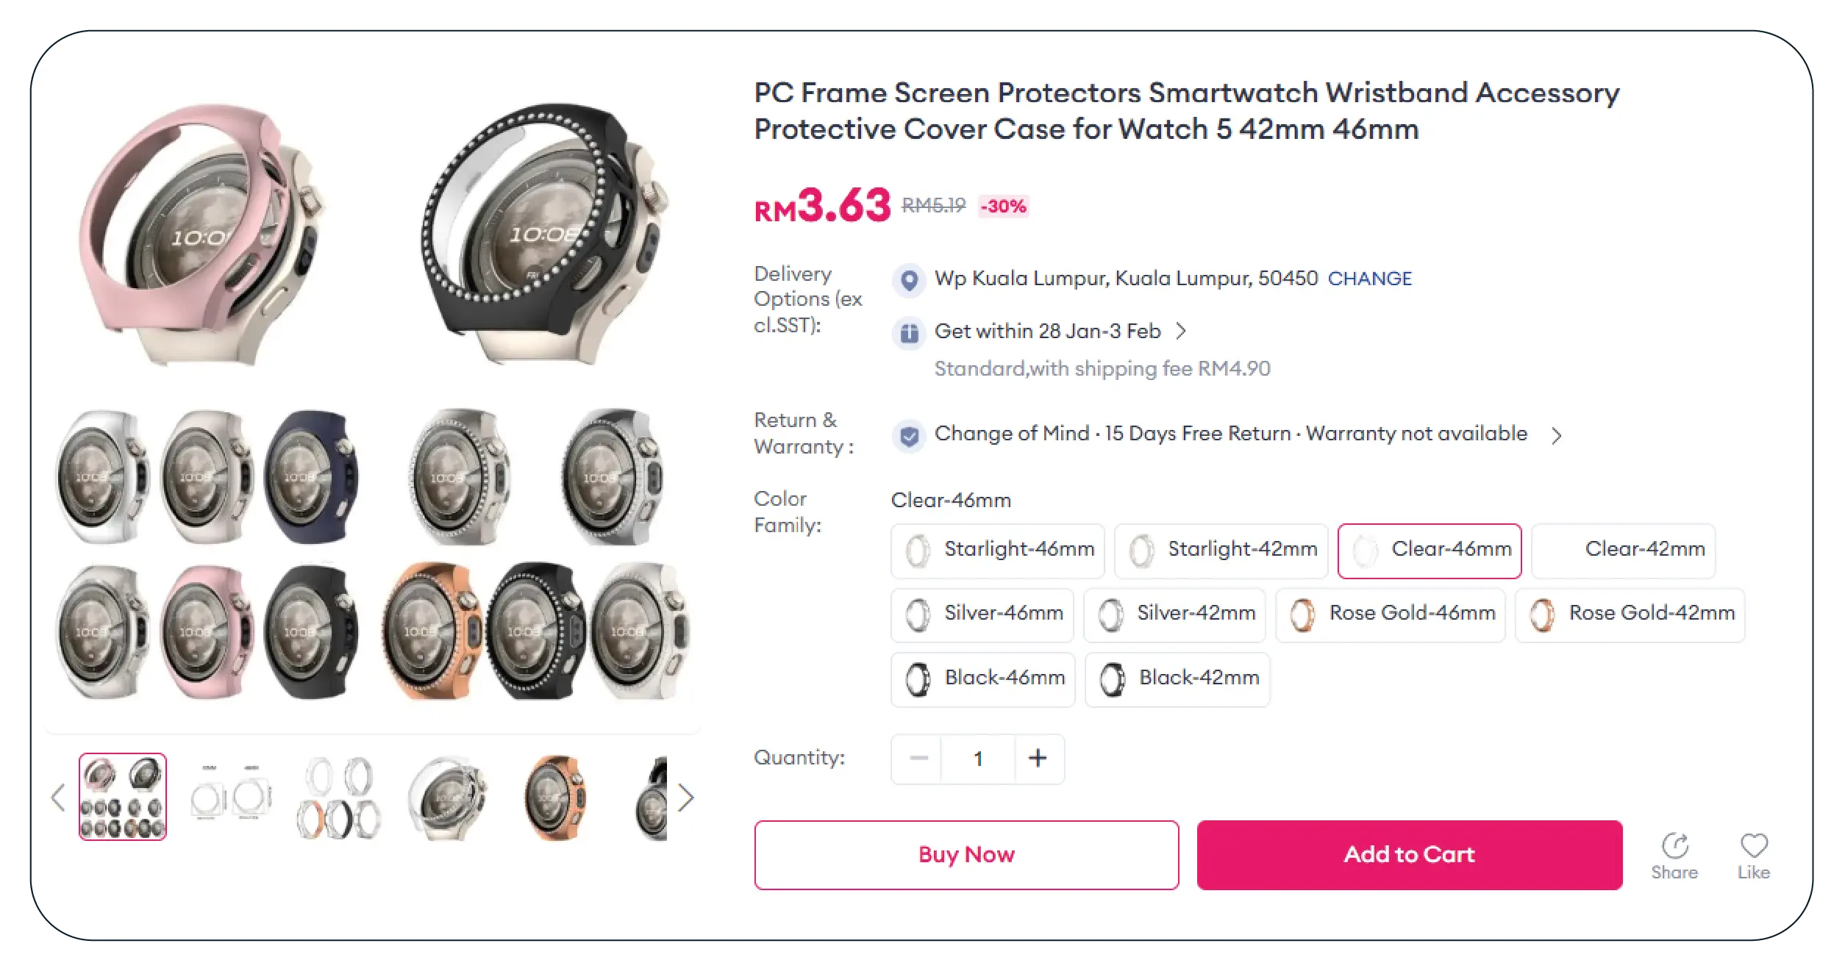Screen dimensions: 1845x971
Task: Select Rose Gold-46mm color swatch option
Action: [x=1390, y=615]
